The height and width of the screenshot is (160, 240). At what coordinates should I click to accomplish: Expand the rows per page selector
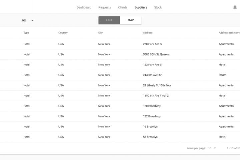pos(212,148)
